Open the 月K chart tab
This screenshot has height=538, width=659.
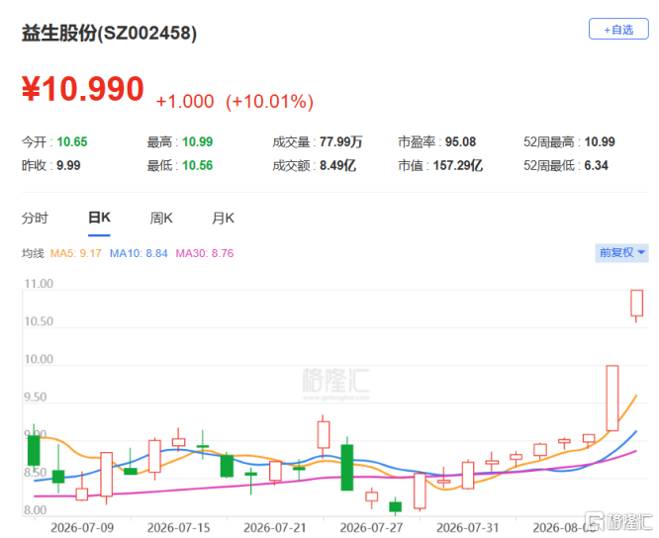[x=224, y=218]
